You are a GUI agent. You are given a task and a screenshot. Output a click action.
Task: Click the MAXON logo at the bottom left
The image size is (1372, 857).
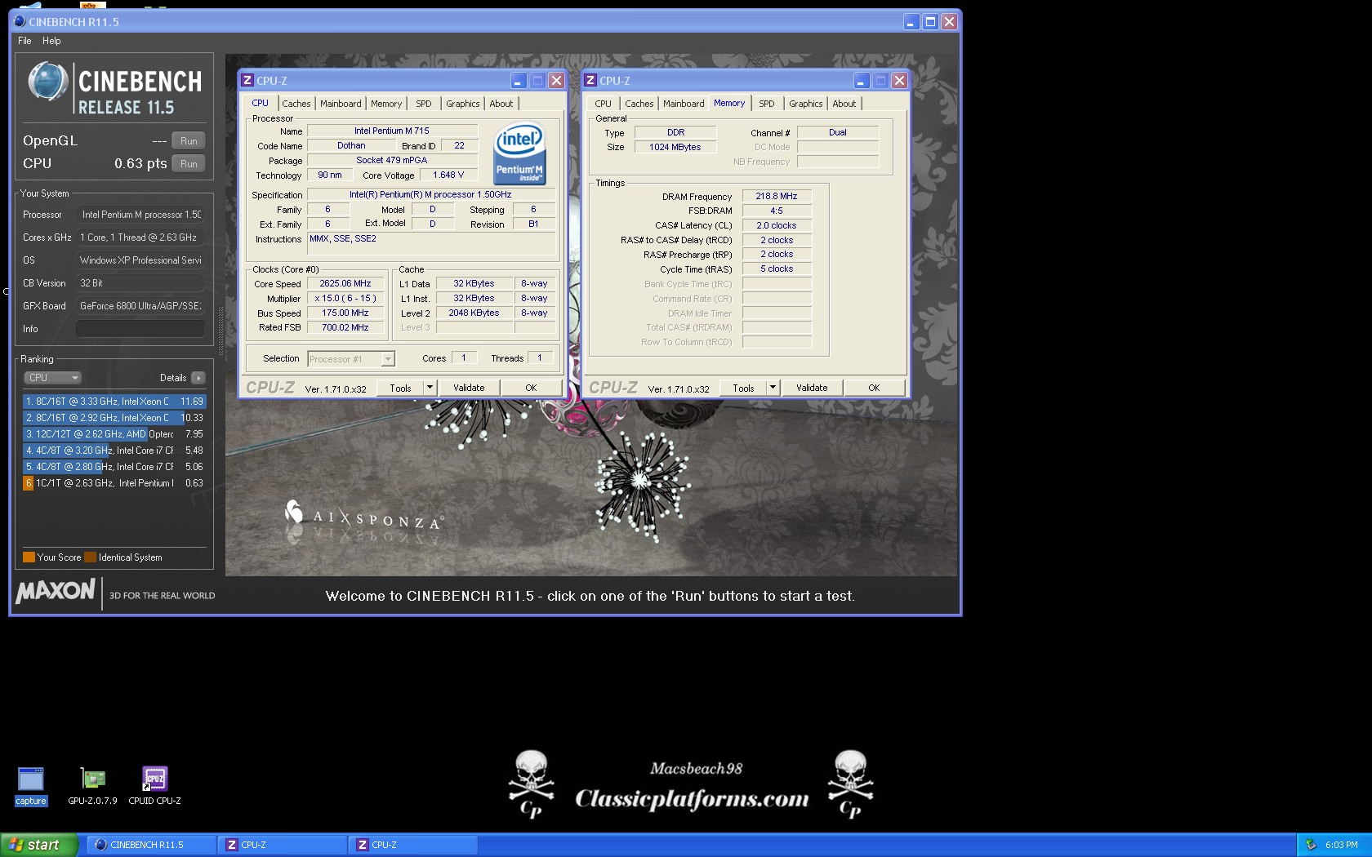pyautogui.click(x=56, y=591)
